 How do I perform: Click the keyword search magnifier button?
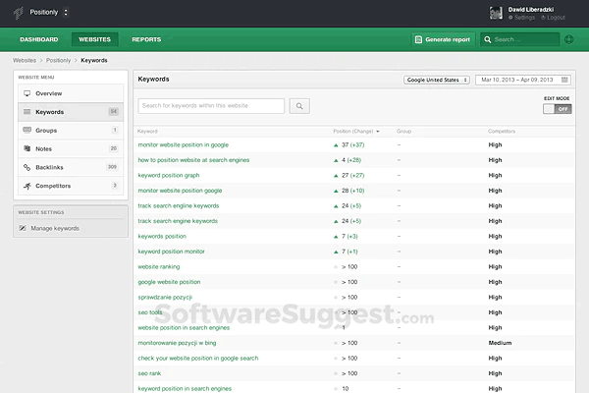pos(299,106)
